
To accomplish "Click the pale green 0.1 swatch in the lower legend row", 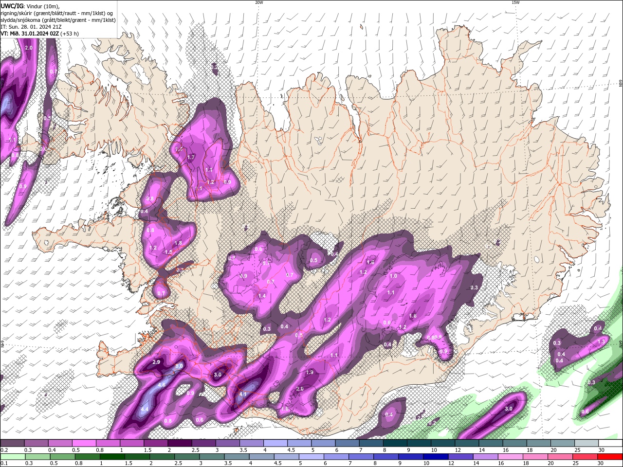I will 12,457.
